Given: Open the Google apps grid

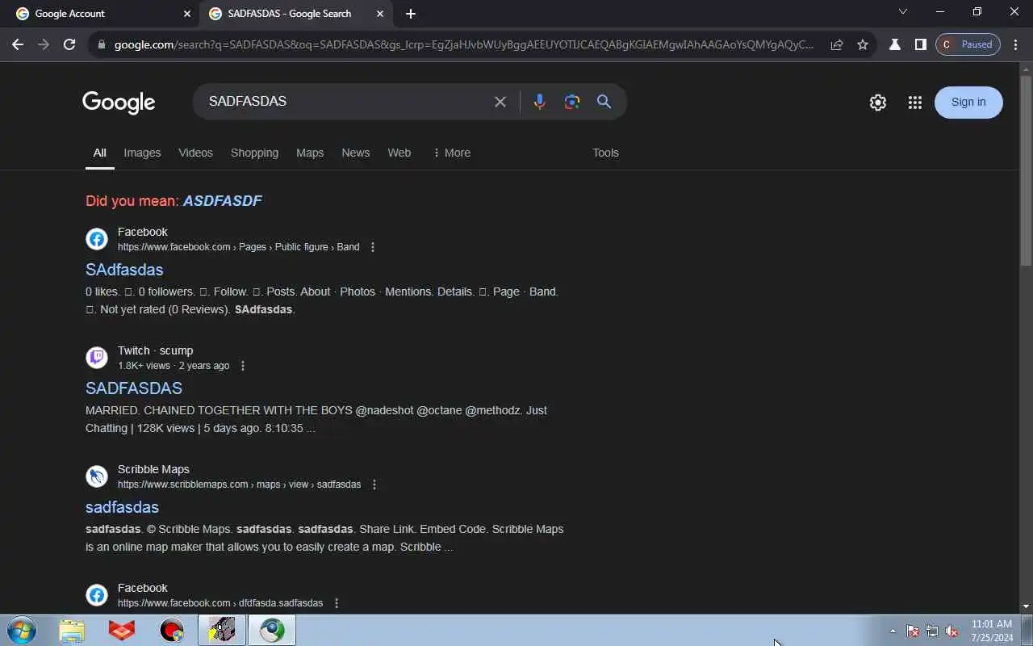Looking at the screenshot, I should tap(914, 103).
